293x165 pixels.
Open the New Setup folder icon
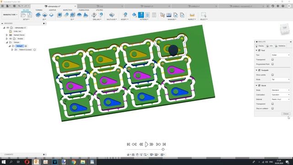click(23, 15)
